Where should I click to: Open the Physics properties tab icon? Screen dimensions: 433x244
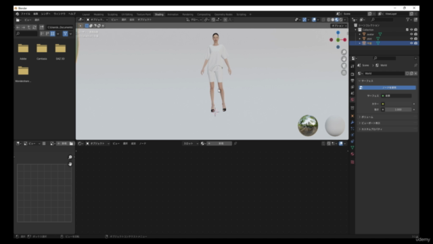(352, 135)
